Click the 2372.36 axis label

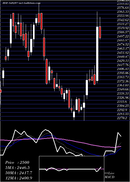point(123,81)
